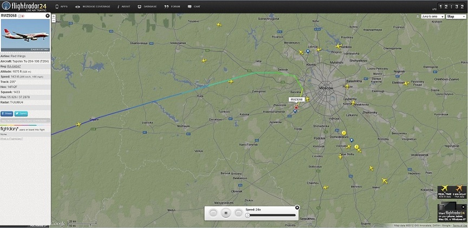Click the Flightradar24 logo

(24, 6)
